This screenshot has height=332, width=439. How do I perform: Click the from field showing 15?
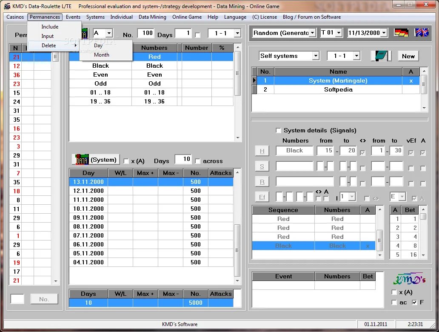[x=325, y=150]
